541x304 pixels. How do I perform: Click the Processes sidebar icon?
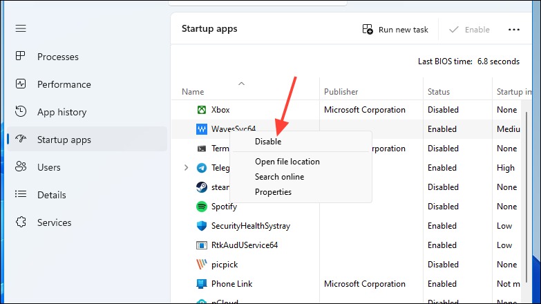[x=21, y=55]
